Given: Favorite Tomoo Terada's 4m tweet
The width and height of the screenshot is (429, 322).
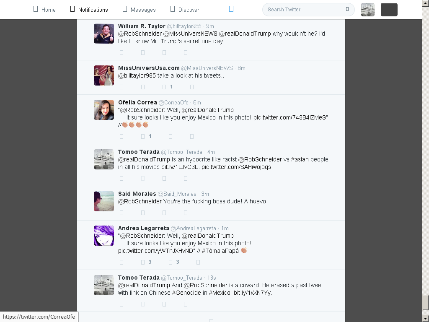Looking at the screenshot, I should [164, 179].
